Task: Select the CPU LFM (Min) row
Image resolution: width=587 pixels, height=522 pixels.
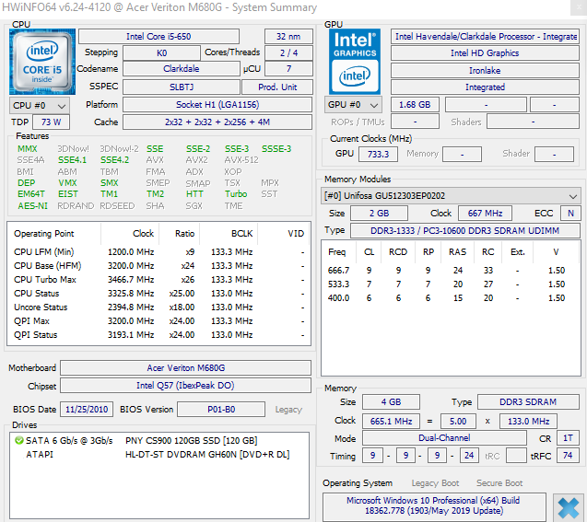Action: [x=159, y=252]
